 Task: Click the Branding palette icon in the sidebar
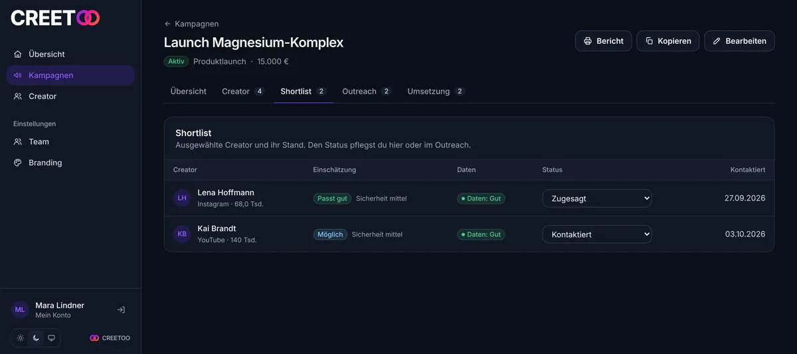(x=18, y=163)
